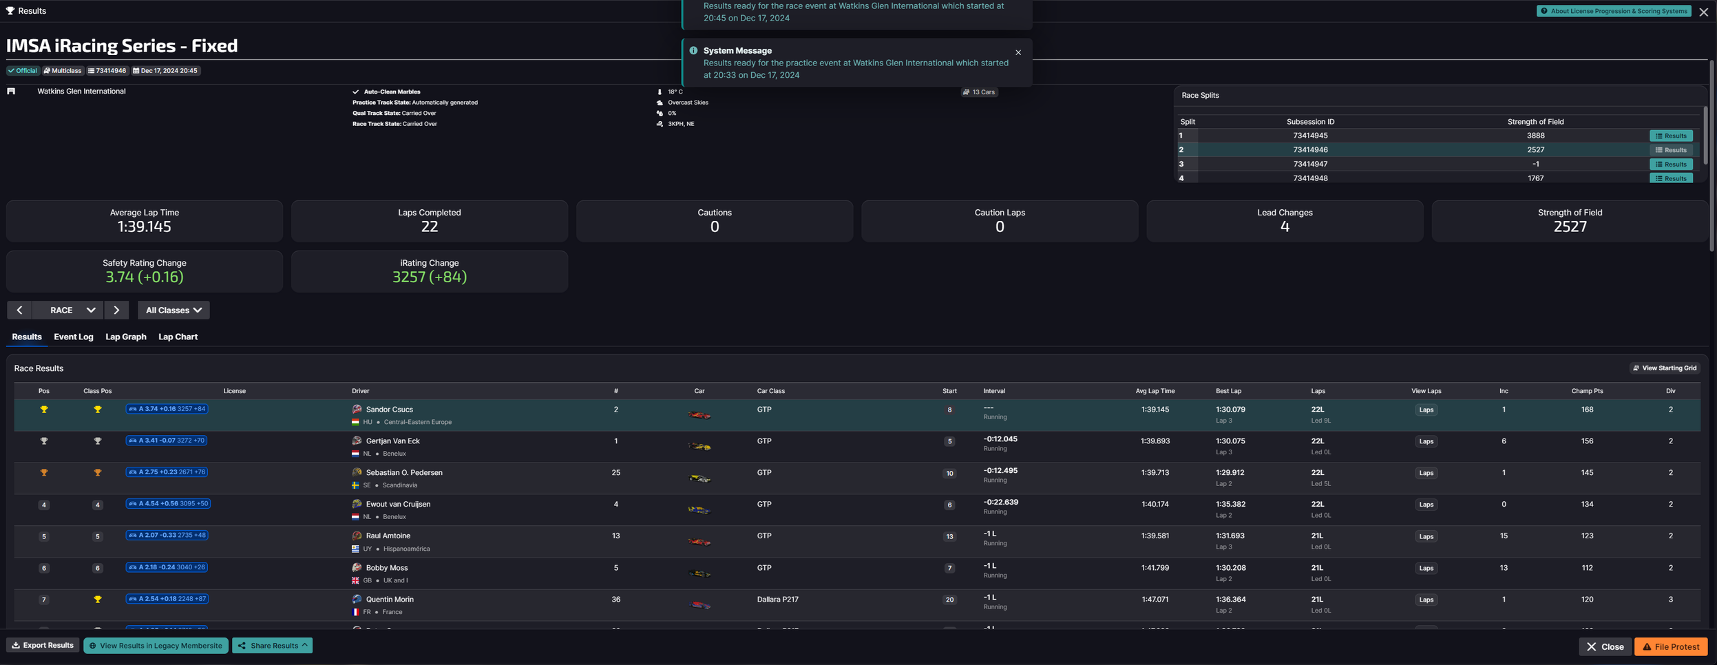The height and width of the screenshot is (665, 1717).
Task: Click the Race Splits panel scrollbar
Action: pyautogui.click(x=1705, y=136)
